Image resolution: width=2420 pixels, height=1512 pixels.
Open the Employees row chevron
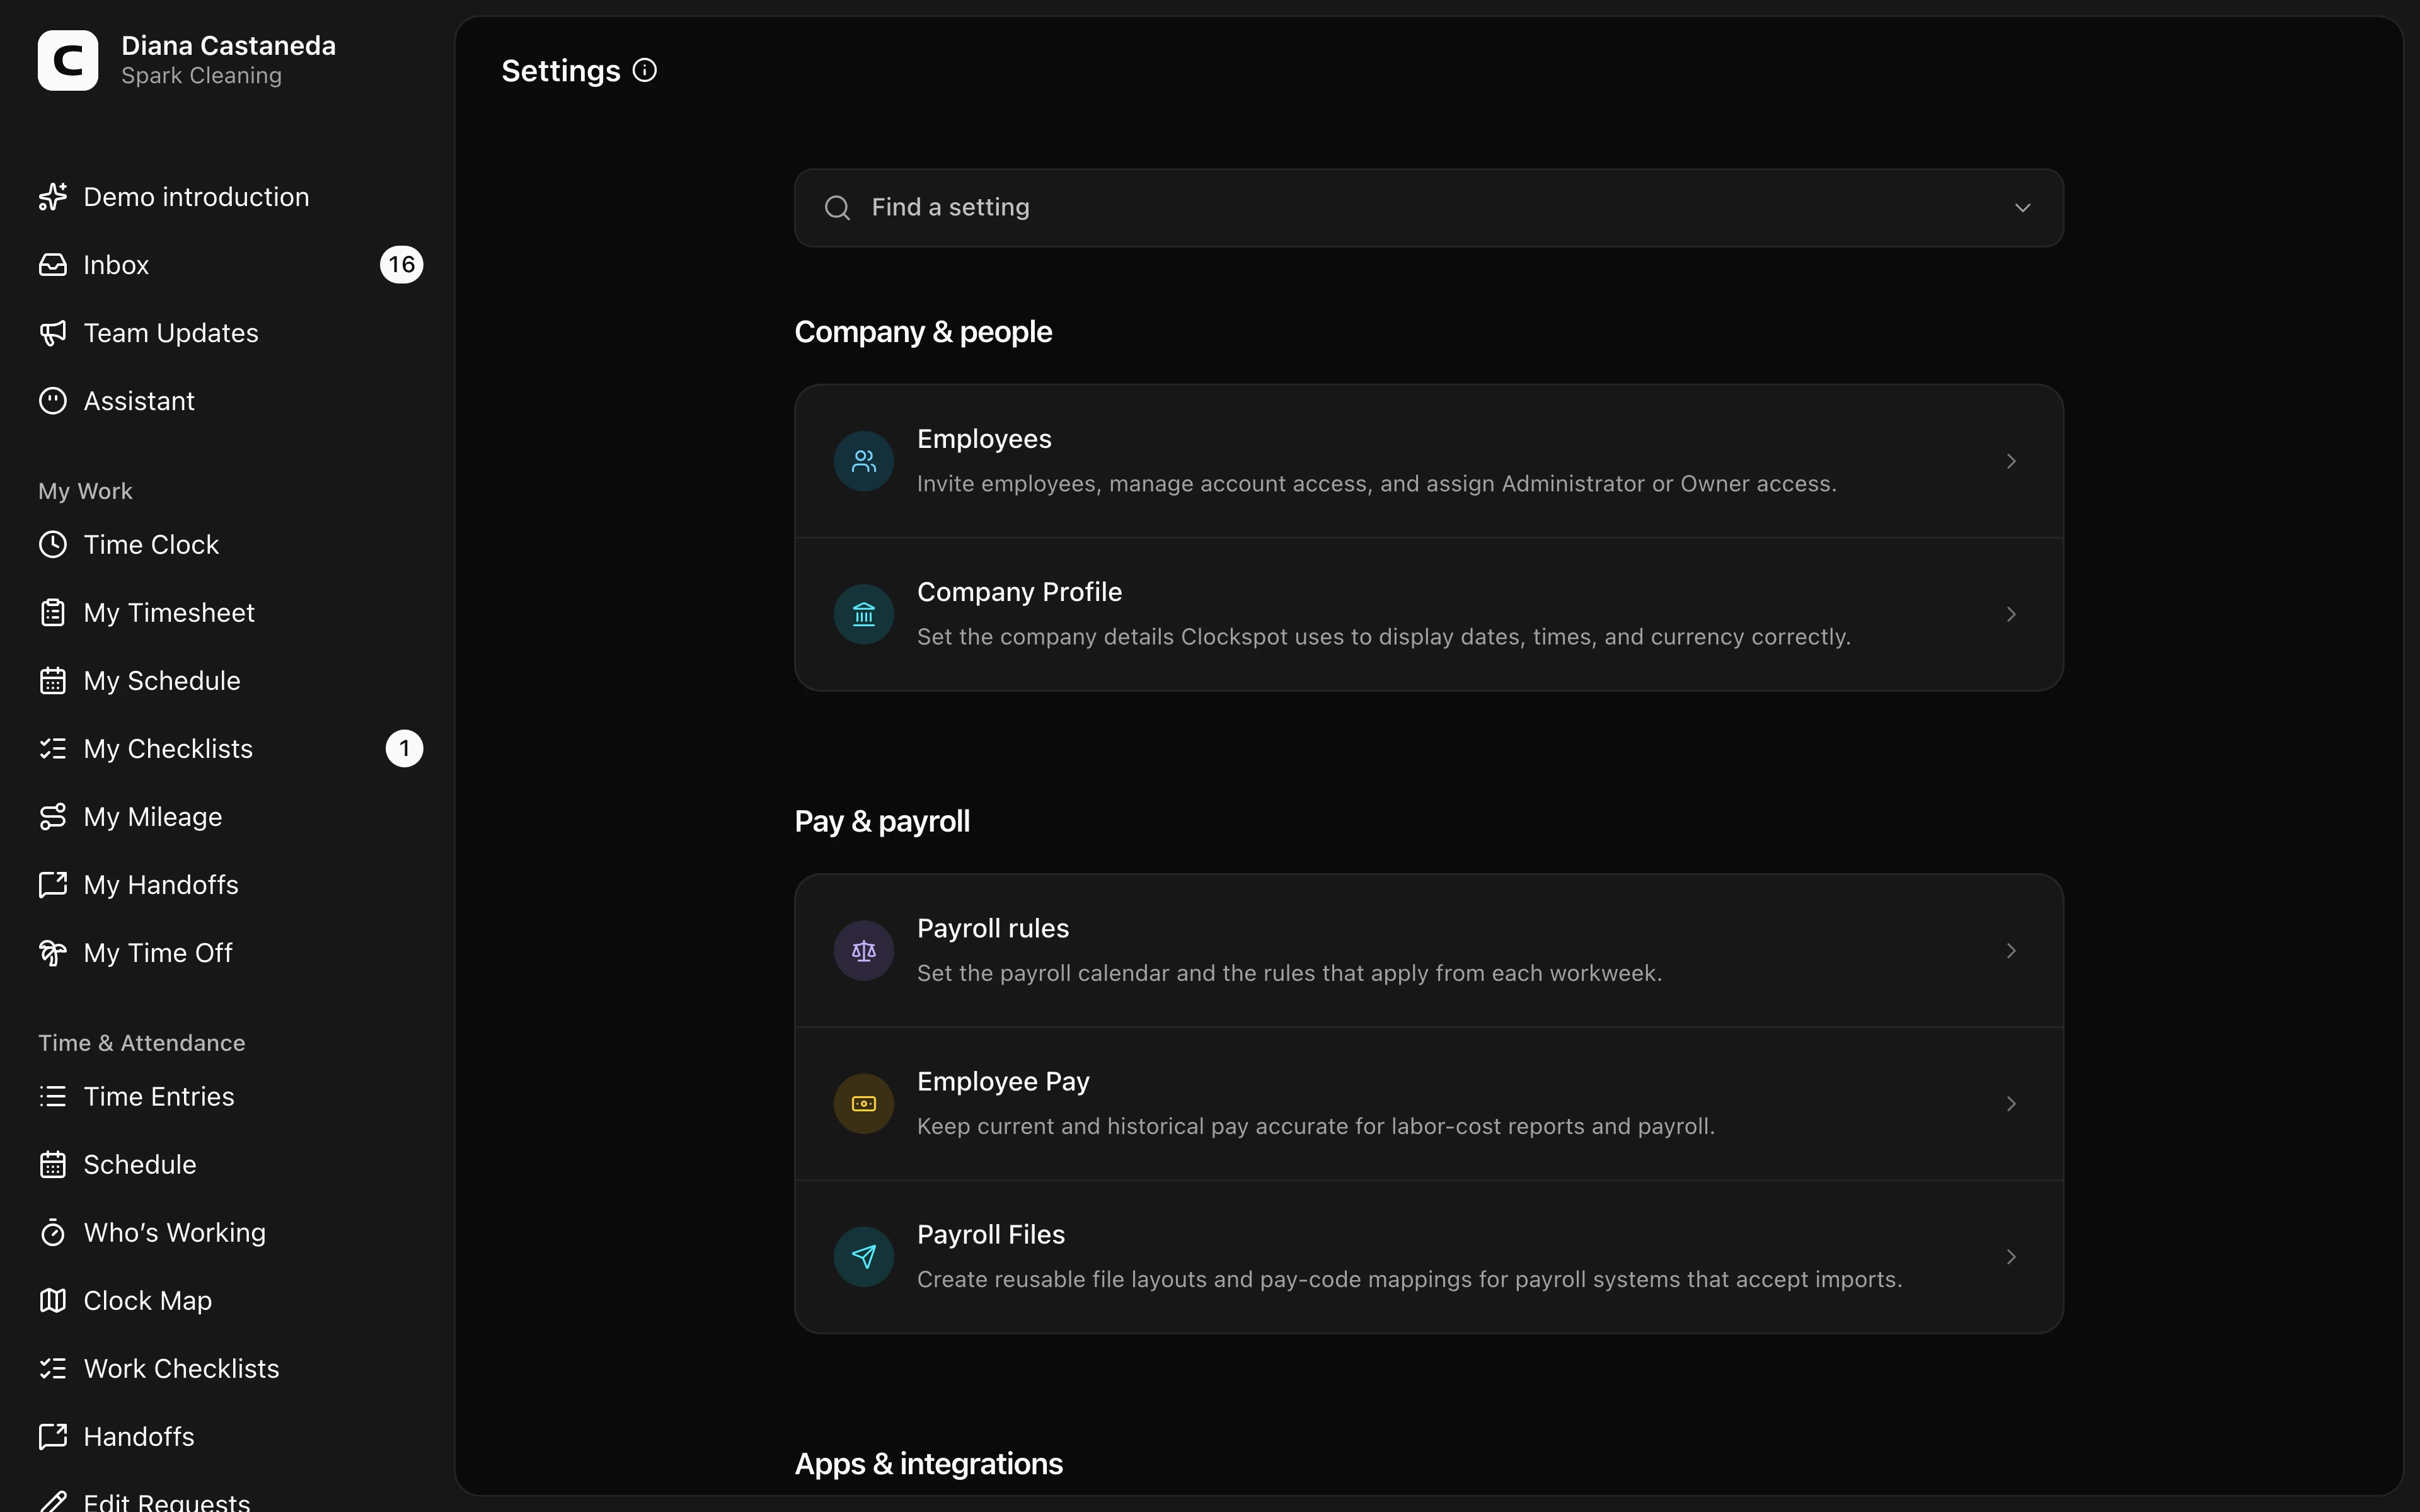[2011, 461]
